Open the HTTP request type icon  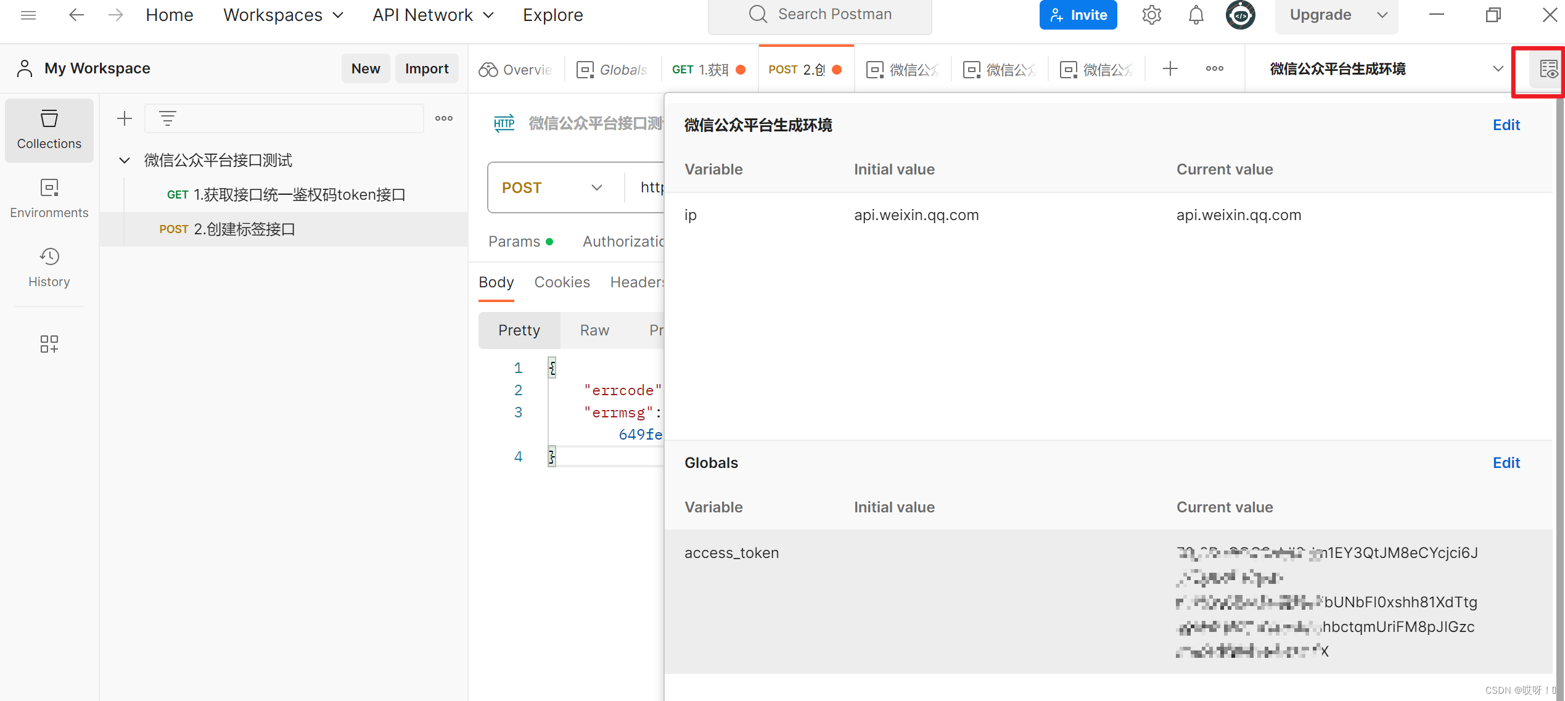(504, 123)
